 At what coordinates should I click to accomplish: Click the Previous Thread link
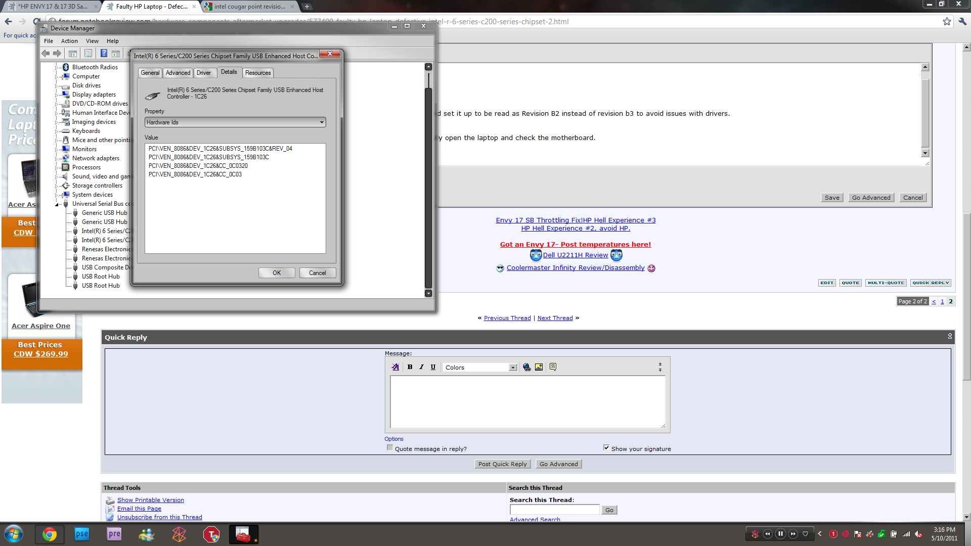(x=507, y=318)
